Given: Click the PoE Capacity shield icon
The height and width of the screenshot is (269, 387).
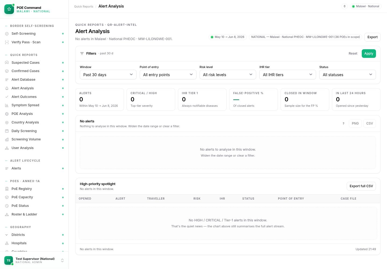Looking at the screenshot, I should click(7, 197).
